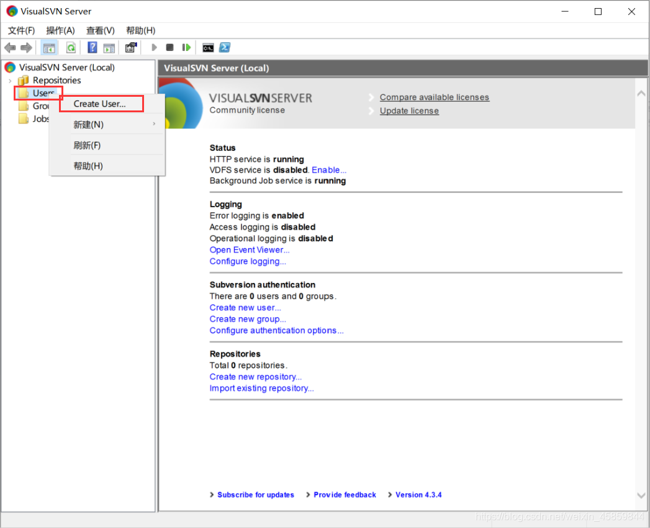The width and height of the screenshot is (650, 528).
Task: Open the 新建(N) submenu arrow
Action: click(154, 124)
